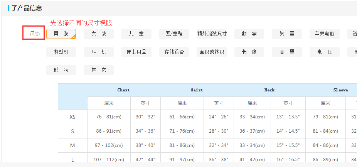Image resolution: width=357 pixels, height=167 pixels.
Task: Select 额外服装尺寸 template
Action: [x=212, y=34]
